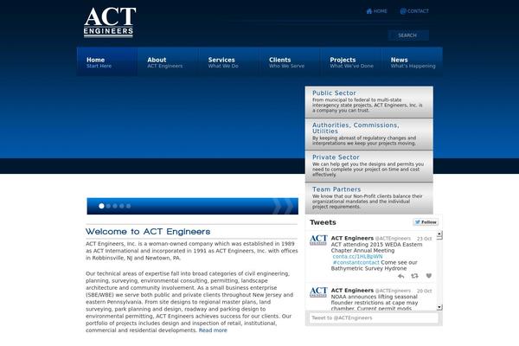Select the Public Sector panel
The image size is (519, 346).
click(x=369, y=102)
